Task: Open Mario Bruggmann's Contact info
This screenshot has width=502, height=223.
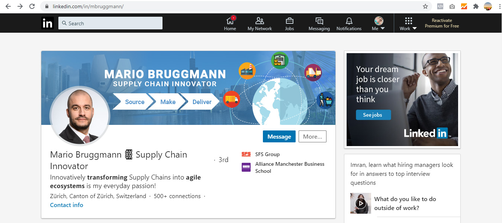Action: pyautogui.click(x=67, y=205)
